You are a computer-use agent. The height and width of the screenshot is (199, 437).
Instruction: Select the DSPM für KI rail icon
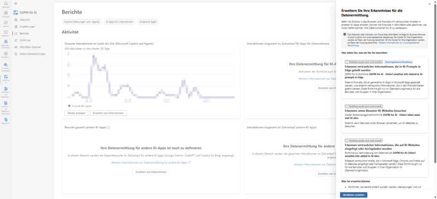coord(6,78)
